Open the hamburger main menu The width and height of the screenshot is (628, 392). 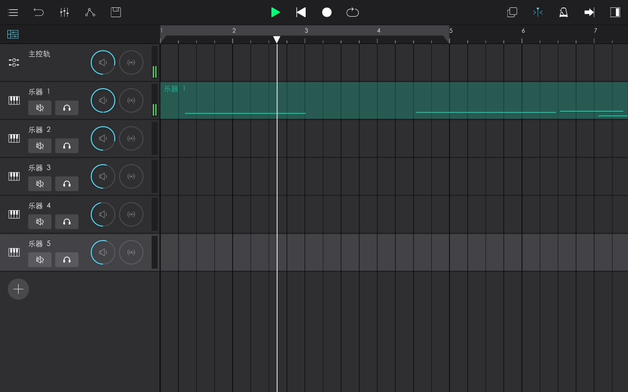(x=13, y=12)
